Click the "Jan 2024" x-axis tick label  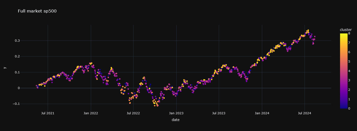tap(262, 113)
